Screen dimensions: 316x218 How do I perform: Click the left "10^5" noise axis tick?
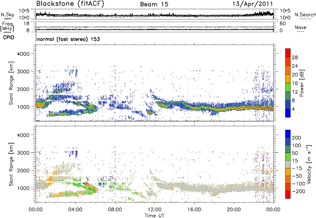point(24,11)
